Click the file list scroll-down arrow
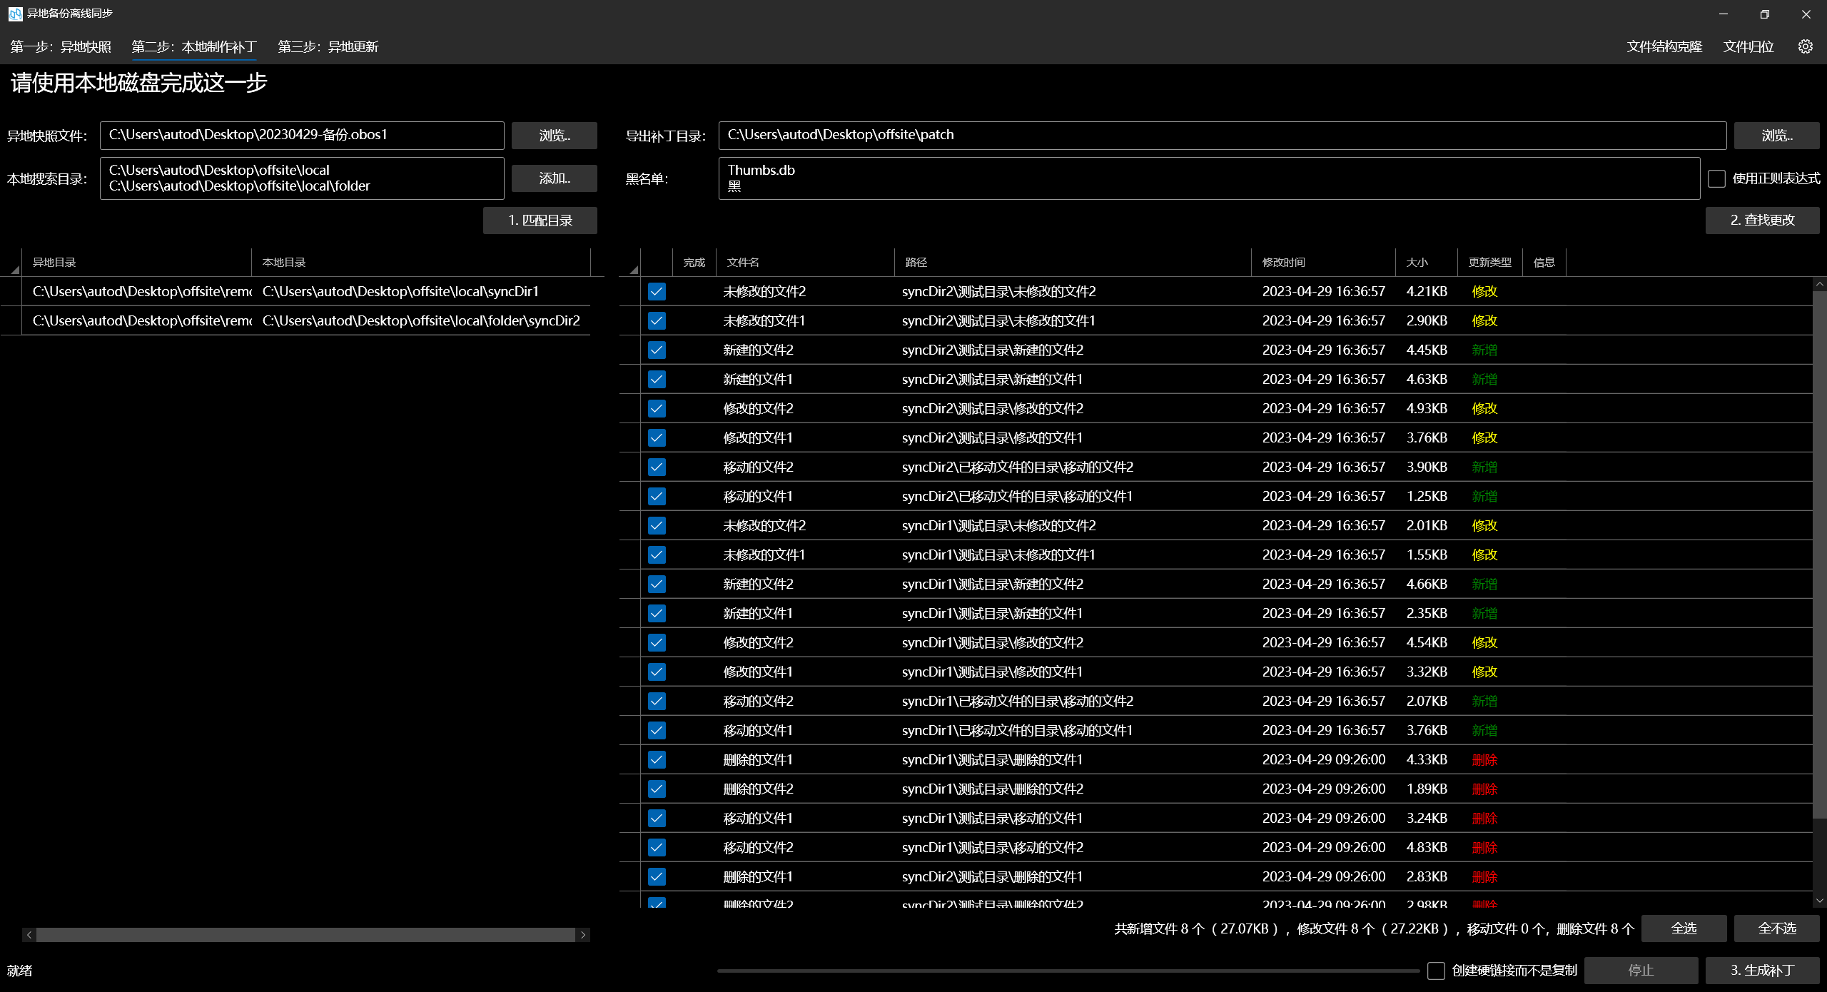 [x=1820, y=901]
